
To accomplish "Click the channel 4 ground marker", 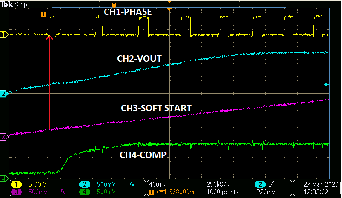I will [4, 179].
